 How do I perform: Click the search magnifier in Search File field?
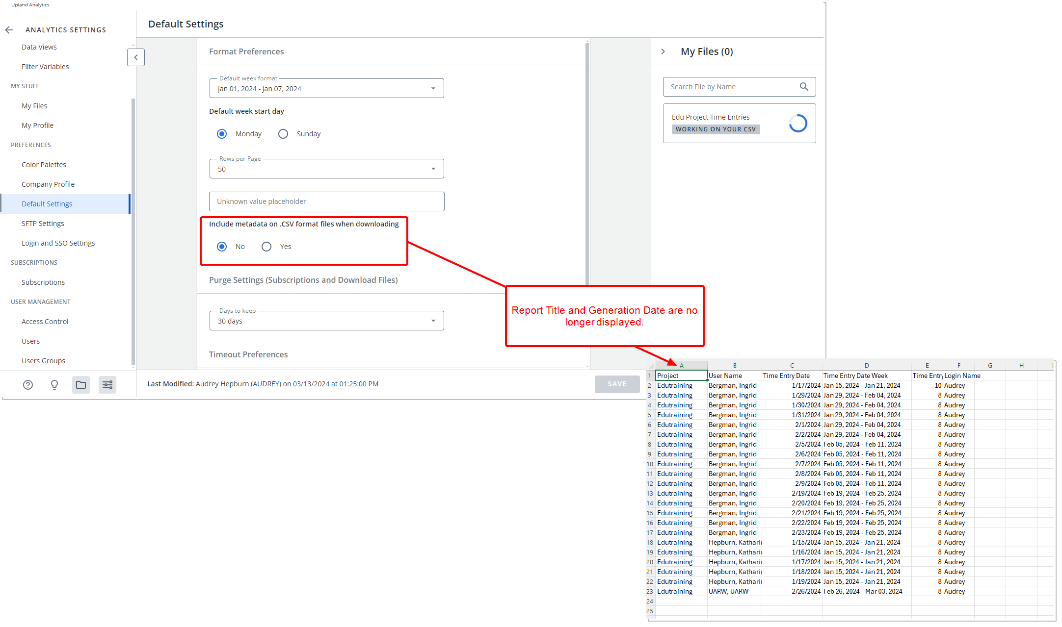point(804,86)
